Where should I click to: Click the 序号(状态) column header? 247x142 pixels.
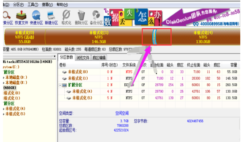point(110,65)
